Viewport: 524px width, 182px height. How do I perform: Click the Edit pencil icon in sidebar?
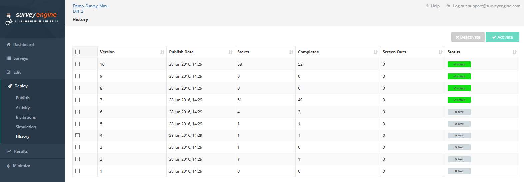tap(9, 72)
